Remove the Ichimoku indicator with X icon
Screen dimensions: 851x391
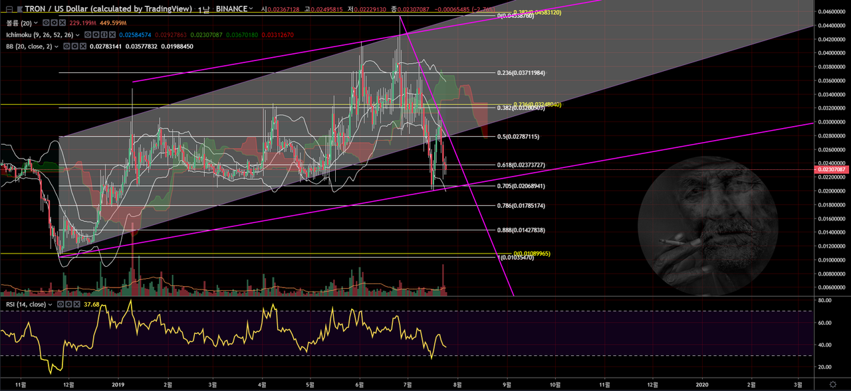112,35
